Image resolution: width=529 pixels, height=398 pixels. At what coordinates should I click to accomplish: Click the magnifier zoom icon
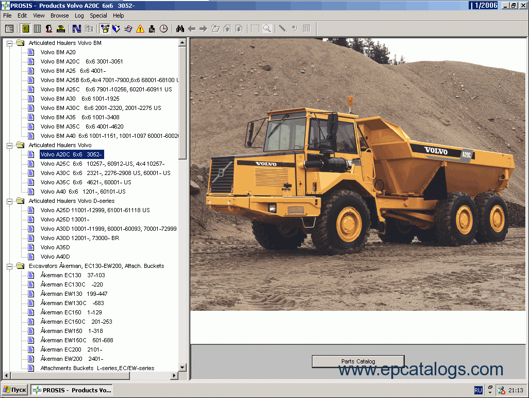click(268, 28)
